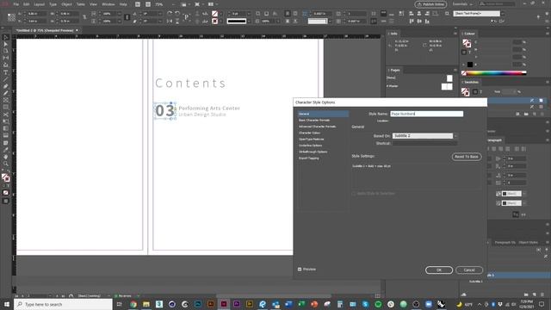Select the Eyedropper tool
Viewport: 551px width, 310px height.
pos(6,150)
